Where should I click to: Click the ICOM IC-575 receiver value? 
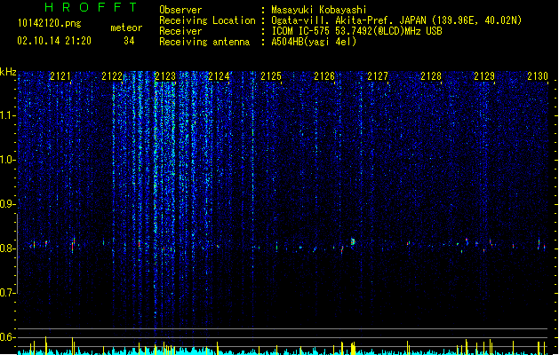[356, 31]
